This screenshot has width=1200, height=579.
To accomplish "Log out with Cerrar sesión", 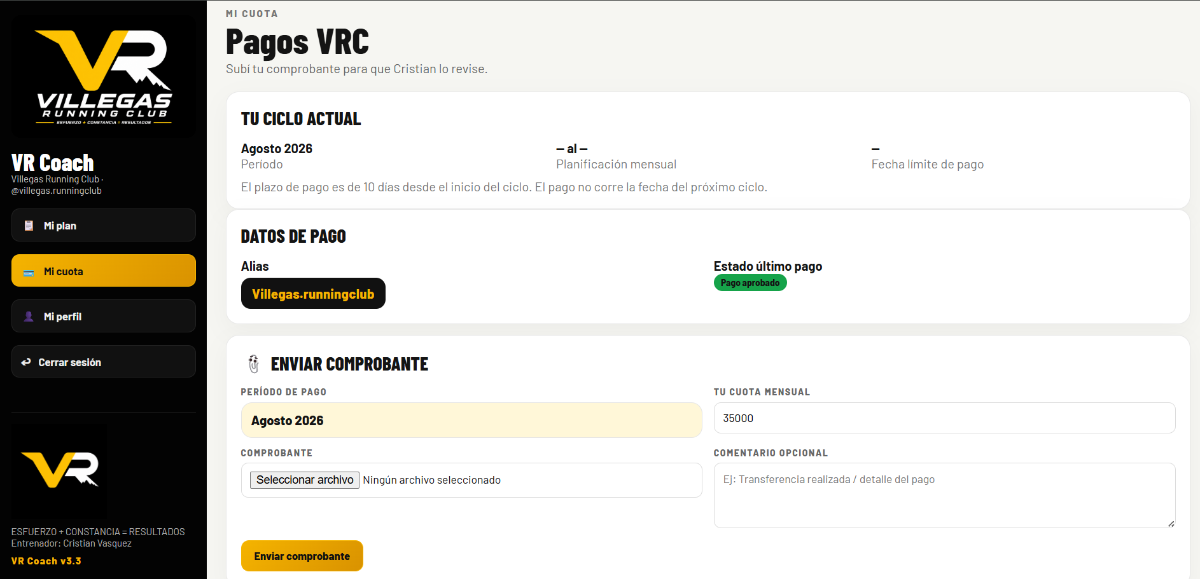I will pyautogui.click(x=104, y=362).
